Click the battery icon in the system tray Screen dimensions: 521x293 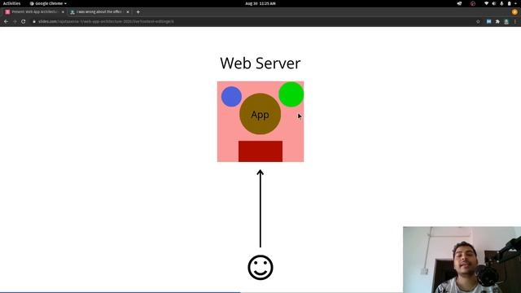[x=509, y=3]
